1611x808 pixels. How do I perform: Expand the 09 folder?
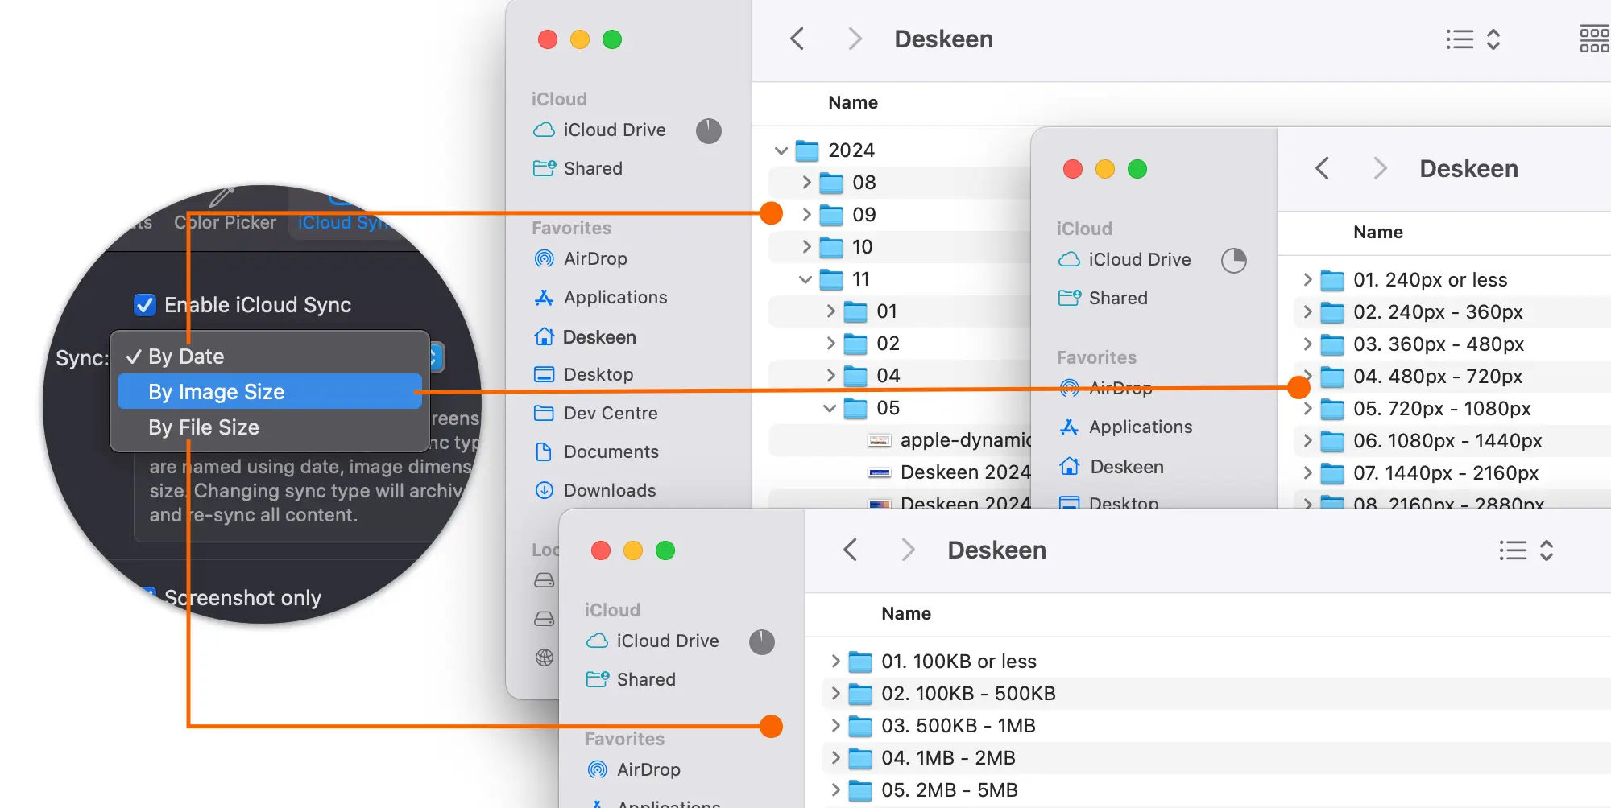(806, 215)
